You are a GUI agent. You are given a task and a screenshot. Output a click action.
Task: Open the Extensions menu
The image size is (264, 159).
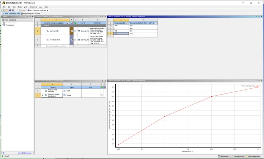coord(33,7)
